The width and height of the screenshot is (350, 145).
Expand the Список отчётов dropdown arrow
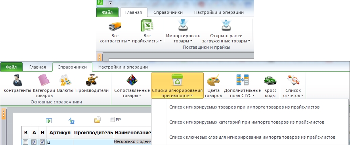pyautogui.click(x=302, y=96)
